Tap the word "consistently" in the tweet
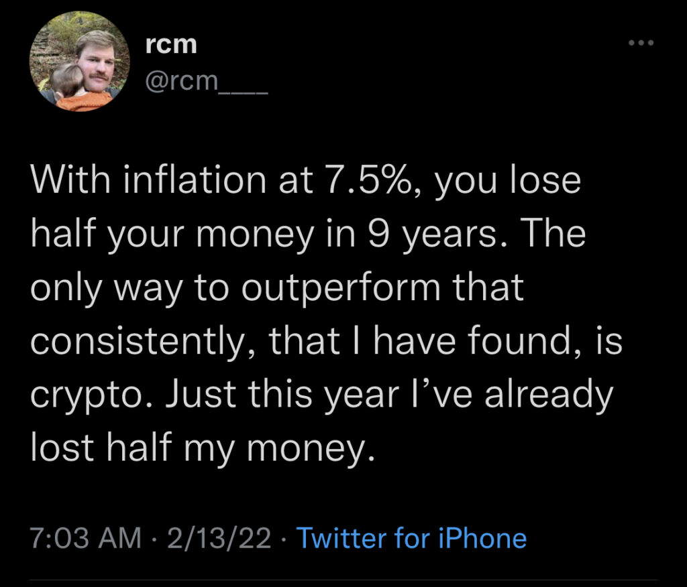 (x=137, y=342)
